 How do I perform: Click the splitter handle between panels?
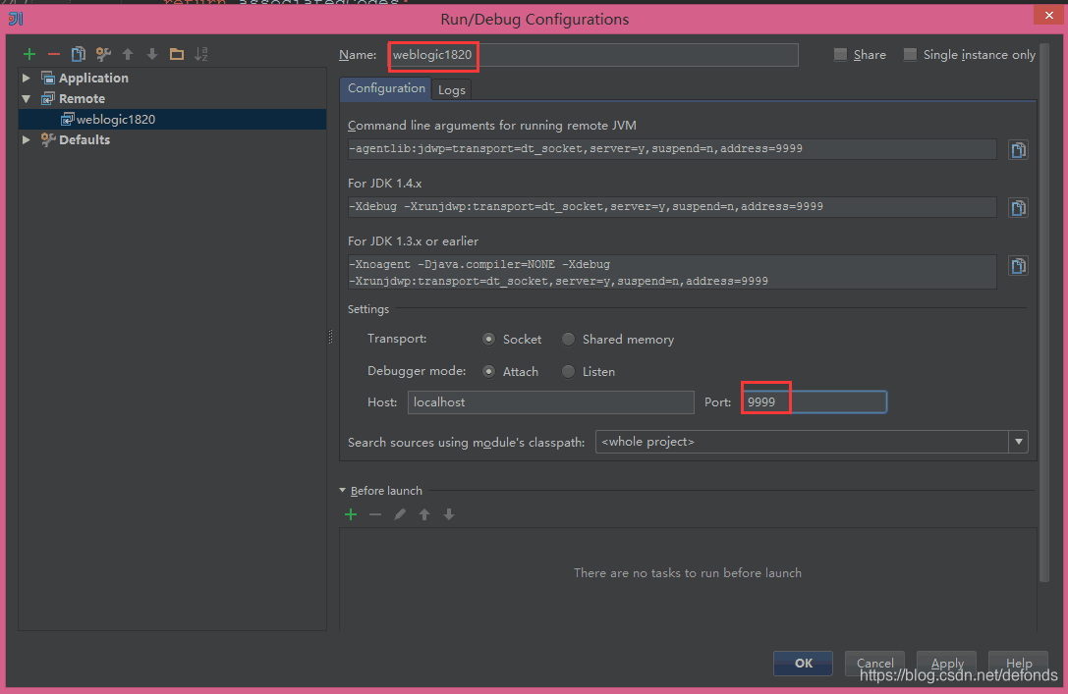click(x=331, y=337)
